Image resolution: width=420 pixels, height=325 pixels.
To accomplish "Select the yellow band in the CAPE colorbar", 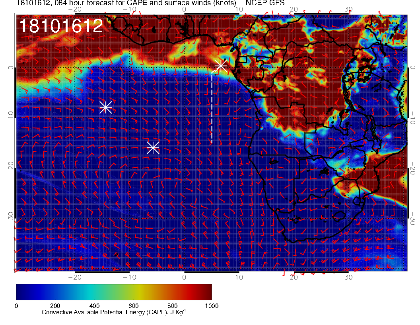I will (x=143, y=292).
